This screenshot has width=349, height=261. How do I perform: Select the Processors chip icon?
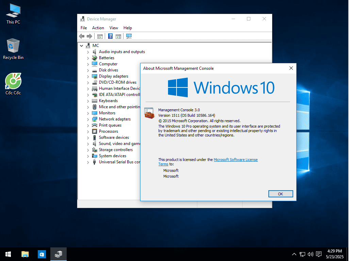point(95,131)
